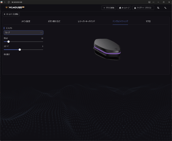
Task: Click the cast icon in title bar
Action: tap(150, 2)
